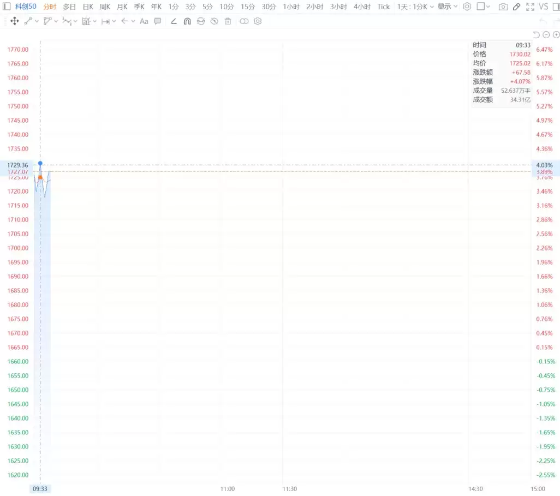560x496 pixels.
Task: Expand the line tool dropdown arrow
Action: (x=37, y=21)
